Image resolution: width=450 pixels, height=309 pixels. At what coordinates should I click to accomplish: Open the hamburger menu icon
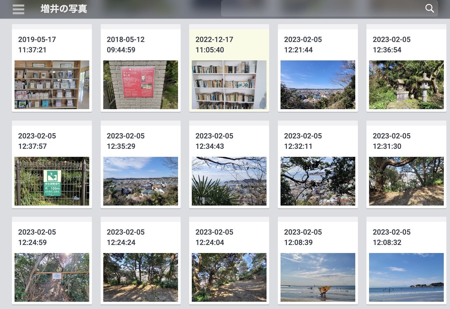(18, 9)
